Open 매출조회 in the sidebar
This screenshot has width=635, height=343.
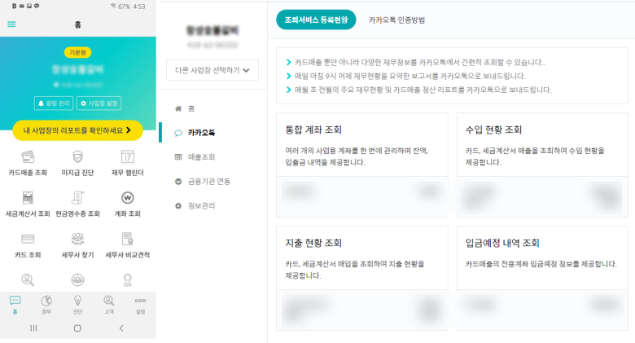pyautogui.click(x=201, y=156)
